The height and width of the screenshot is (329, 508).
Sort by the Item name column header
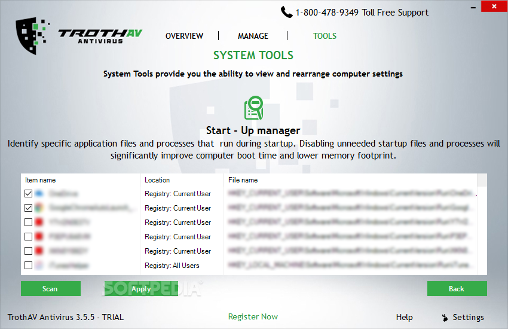click(81, 180)
